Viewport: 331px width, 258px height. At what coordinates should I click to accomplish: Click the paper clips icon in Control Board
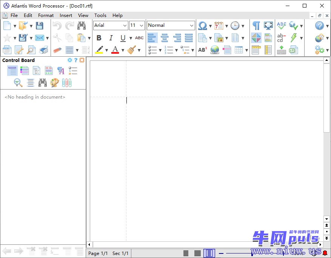point(67,83)
